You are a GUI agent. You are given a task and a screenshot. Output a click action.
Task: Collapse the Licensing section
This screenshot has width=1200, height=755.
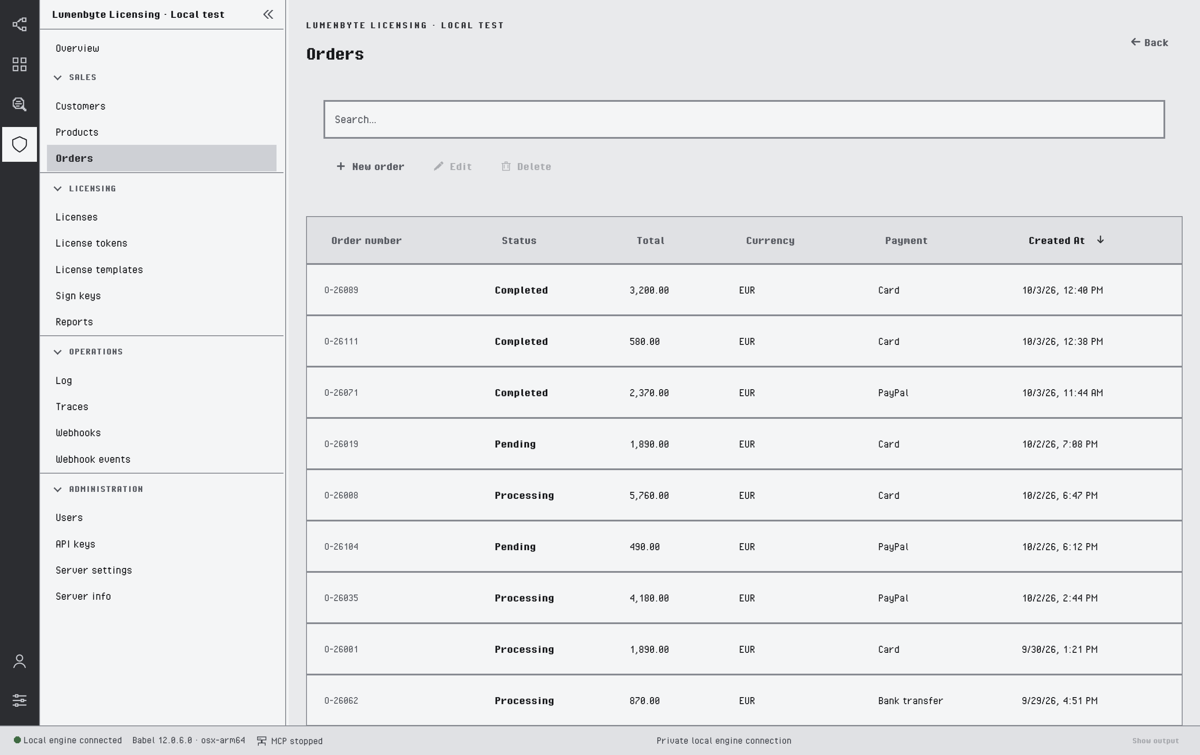pos(58,188)
